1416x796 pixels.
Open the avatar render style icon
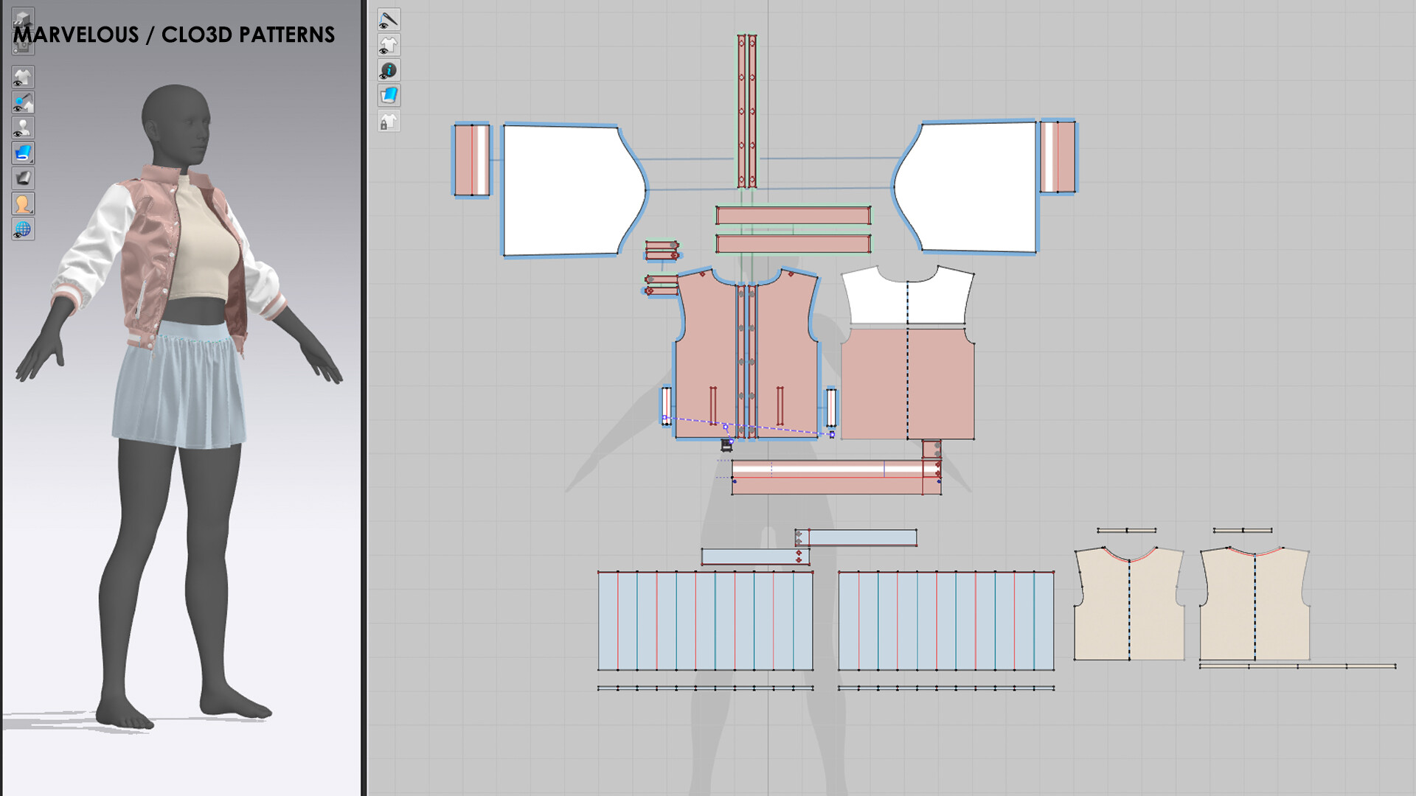[23, 203]
